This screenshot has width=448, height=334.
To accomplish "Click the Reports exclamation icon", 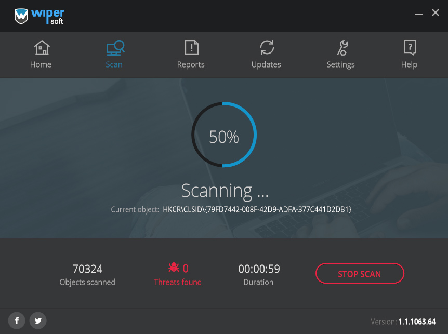I will tap(190, 47).
